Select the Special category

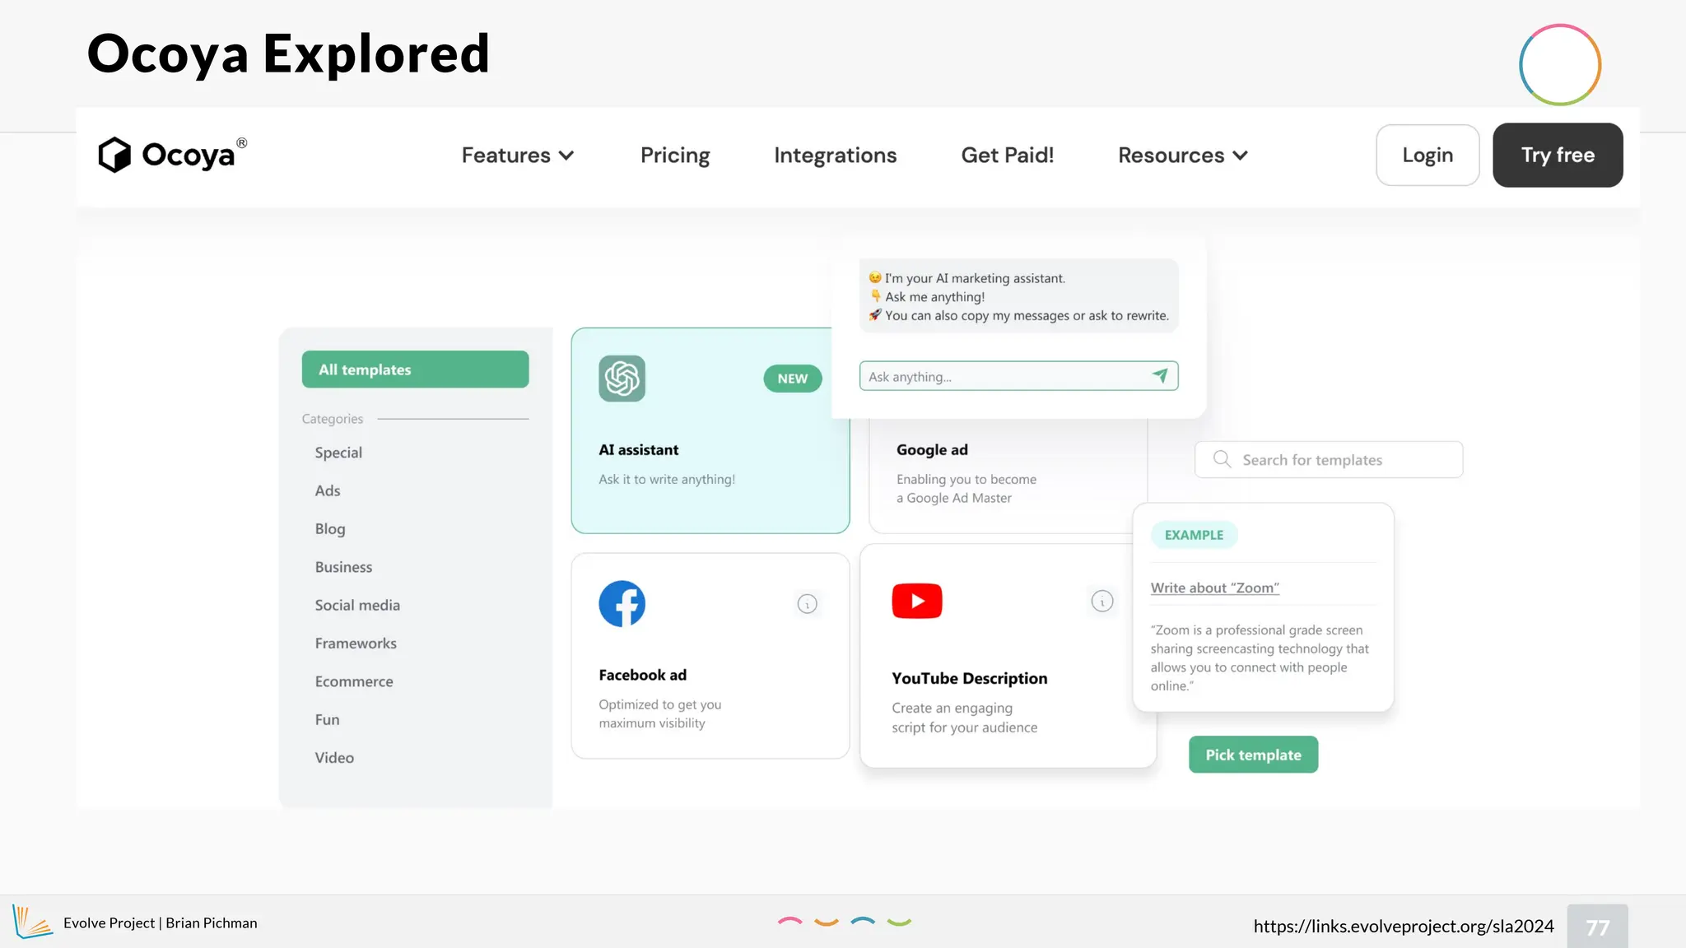(x=338, y=453)
